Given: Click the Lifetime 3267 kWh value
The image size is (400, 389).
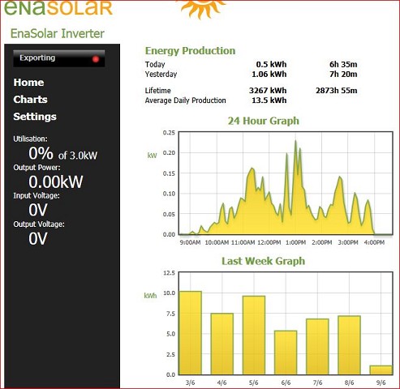Looking at the screenshot, I should click(268, 91).
